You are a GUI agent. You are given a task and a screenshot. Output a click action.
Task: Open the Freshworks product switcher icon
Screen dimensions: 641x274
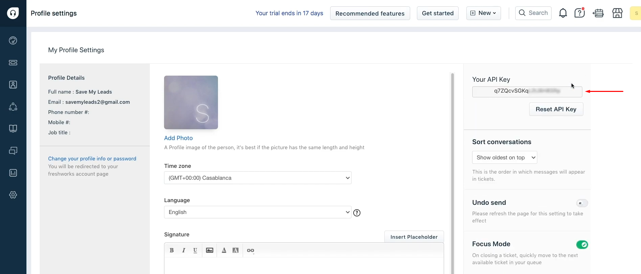pyautogui.click(x=598, y=13)
